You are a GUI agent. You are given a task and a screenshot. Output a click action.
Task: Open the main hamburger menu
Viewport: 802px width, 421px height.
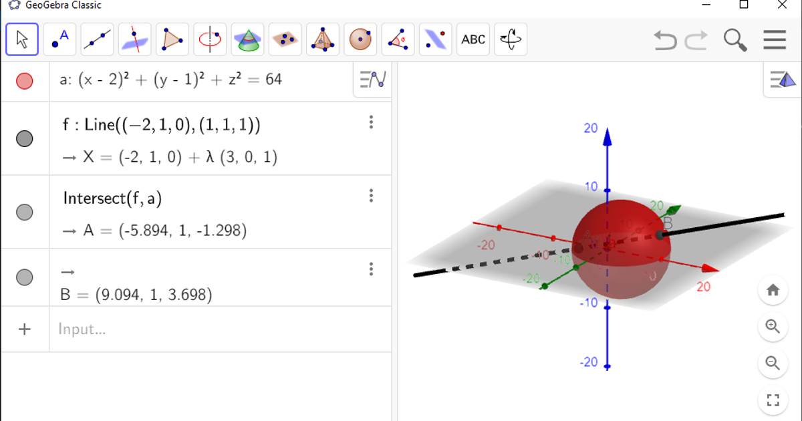click(775, 40)
